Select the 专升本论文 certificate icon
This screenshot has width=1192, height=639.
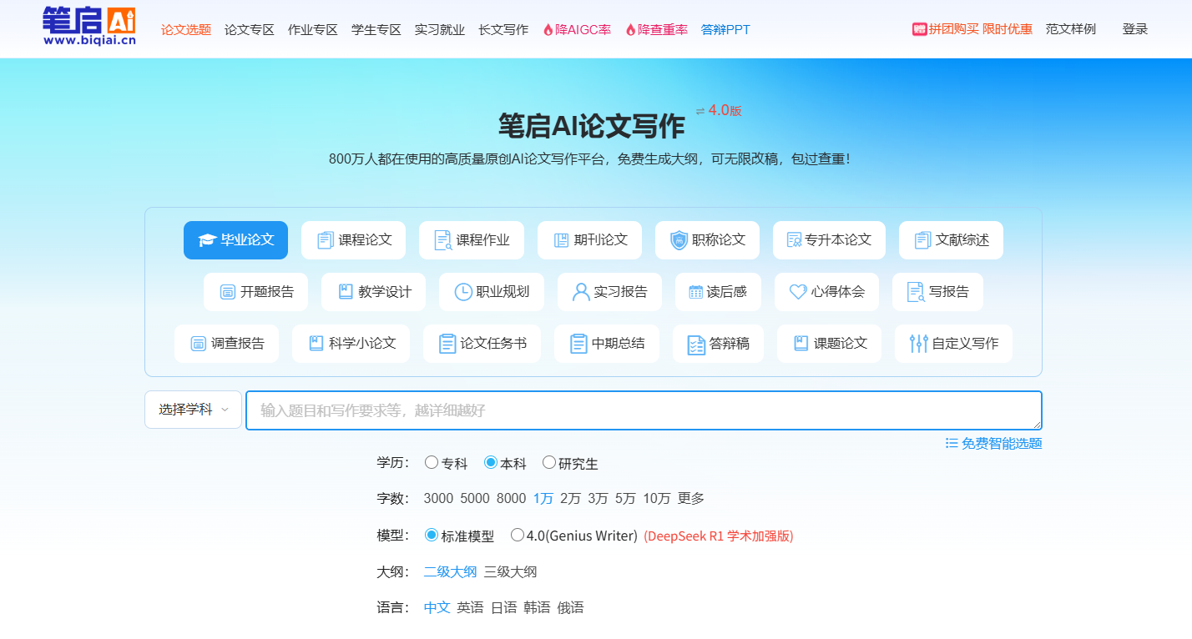(x=794, y=240)
